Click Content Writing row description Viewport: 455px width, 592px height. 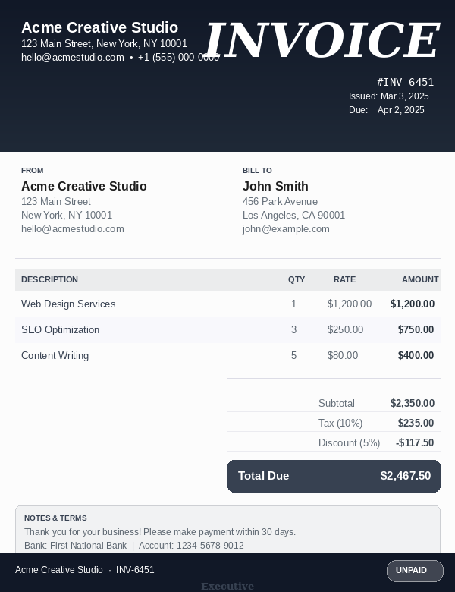tap(55, 356)
